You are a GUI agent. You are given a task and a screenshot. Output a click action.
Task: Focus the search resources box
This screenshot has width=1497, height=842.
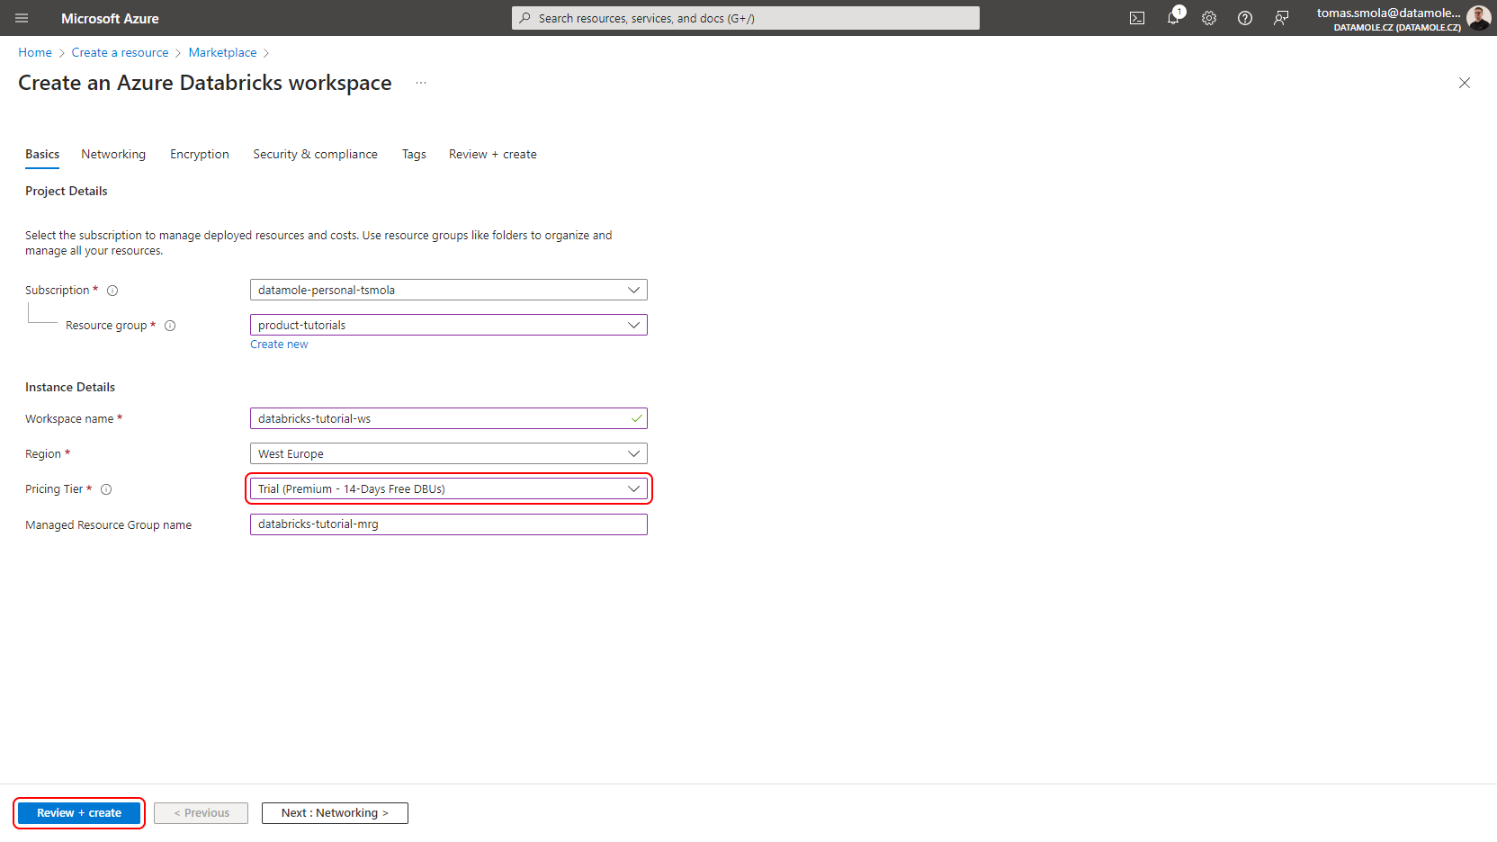(x=746, y=18)
